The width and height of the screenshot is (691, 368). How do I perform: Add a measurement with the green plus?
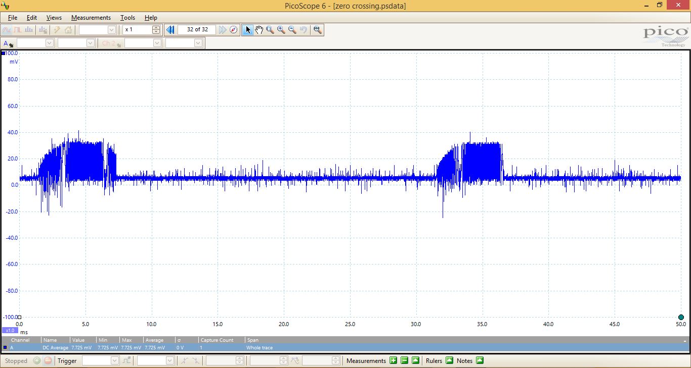coord(393,360)
